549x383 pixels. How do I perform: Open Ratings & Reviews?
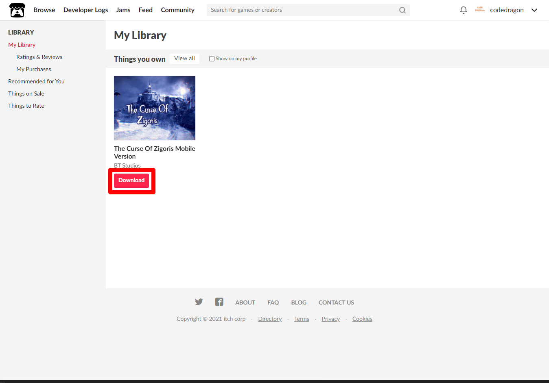(x=39, y=57)
